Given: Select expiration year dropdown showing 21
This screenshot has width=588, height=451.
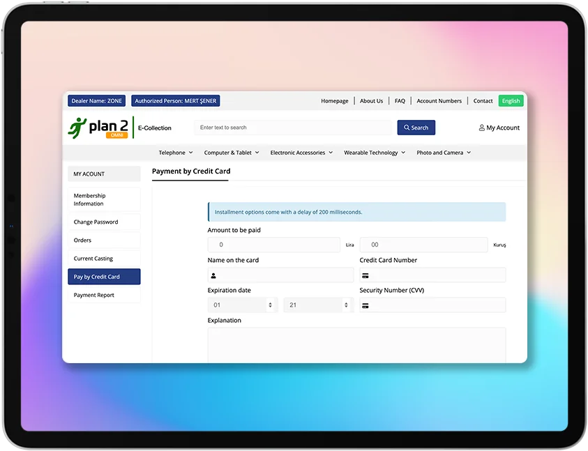Looking at the screenshot, I should pos(318,305).
